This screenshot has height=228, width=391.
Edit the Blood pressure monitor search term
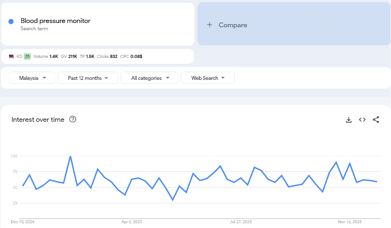[x=55, y=21]
